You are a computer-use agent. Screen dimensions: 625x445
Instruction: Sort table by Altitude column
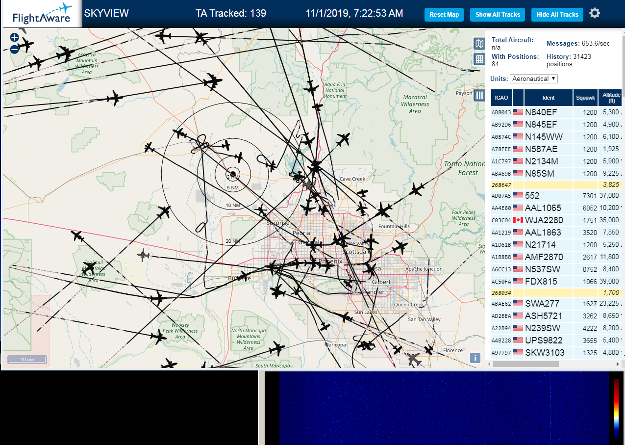coord(611,98)
